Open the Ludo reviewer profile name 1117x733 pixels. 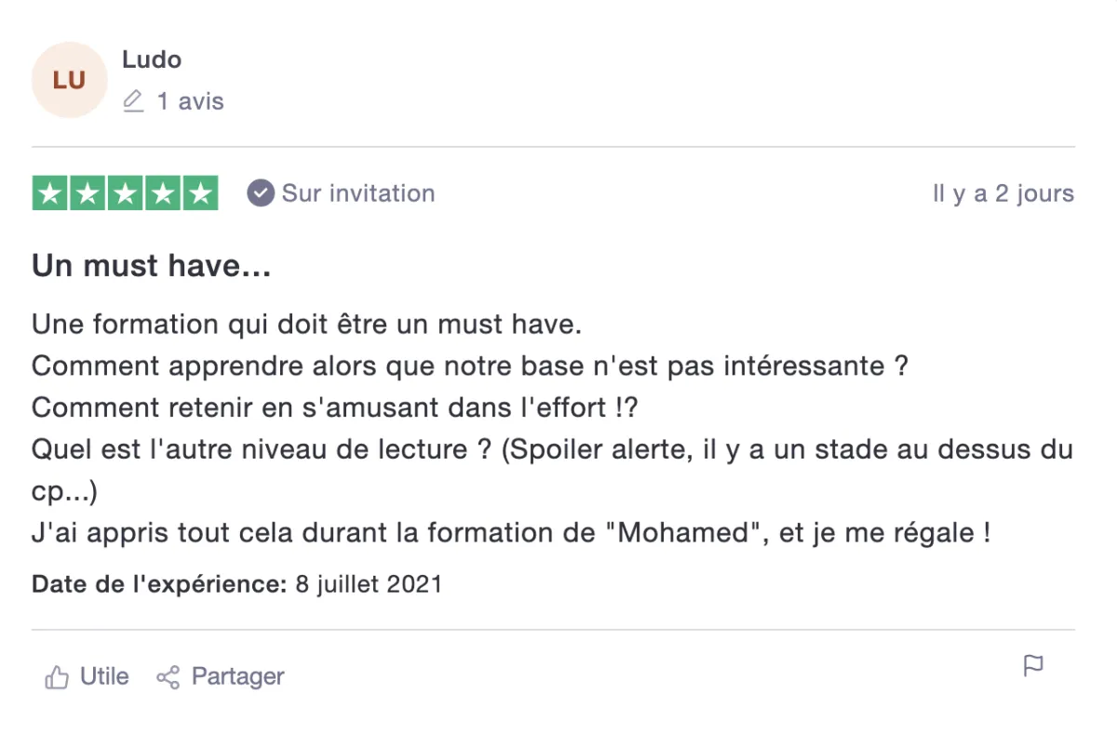click(x=152, y=60)
